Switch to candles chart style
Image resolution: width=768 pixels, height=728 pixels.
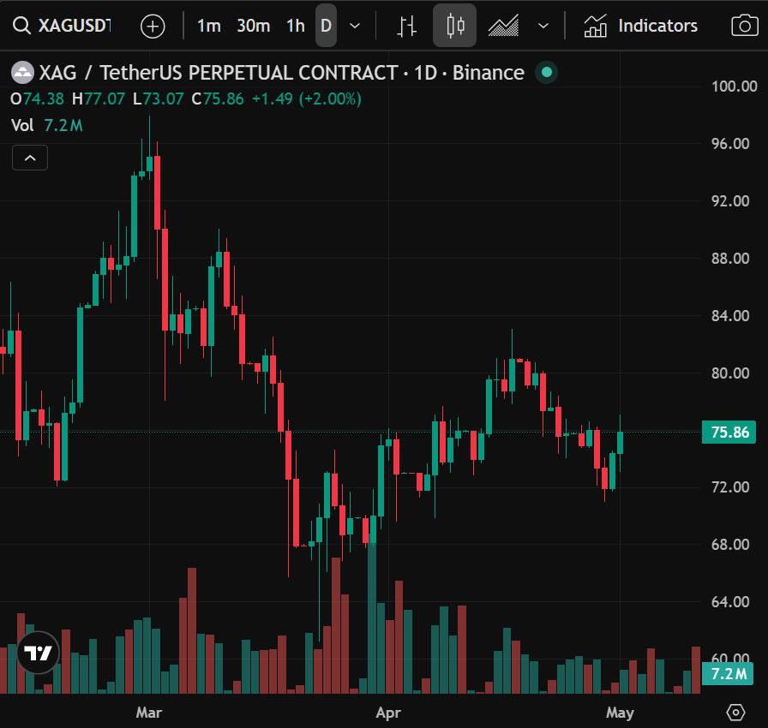[x=454, y=26]
